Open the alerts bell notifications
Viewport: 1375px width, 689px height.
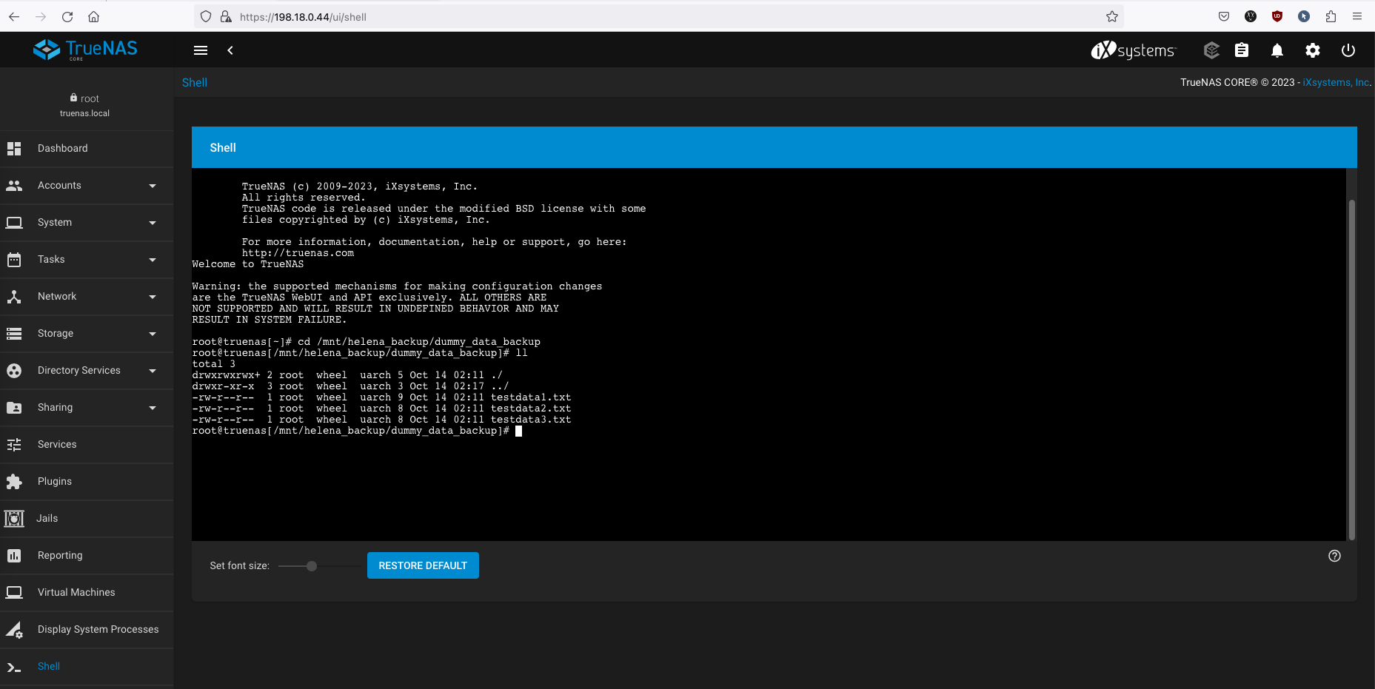point(1277,50)
